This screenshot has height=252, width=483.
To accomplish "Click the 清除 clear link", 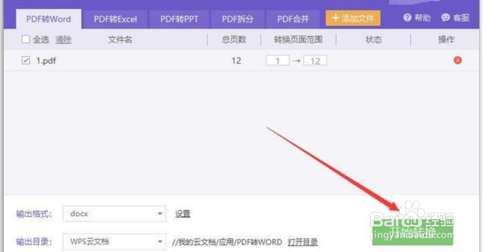I will click(63, 40).
